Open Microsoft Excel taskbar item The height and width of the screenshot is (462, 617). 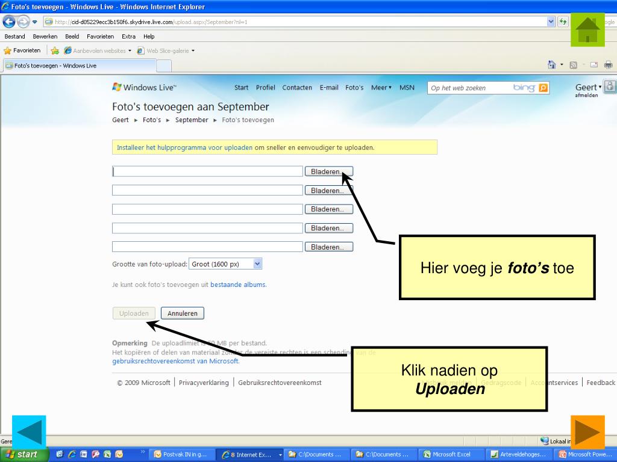(x=451, y=455)
